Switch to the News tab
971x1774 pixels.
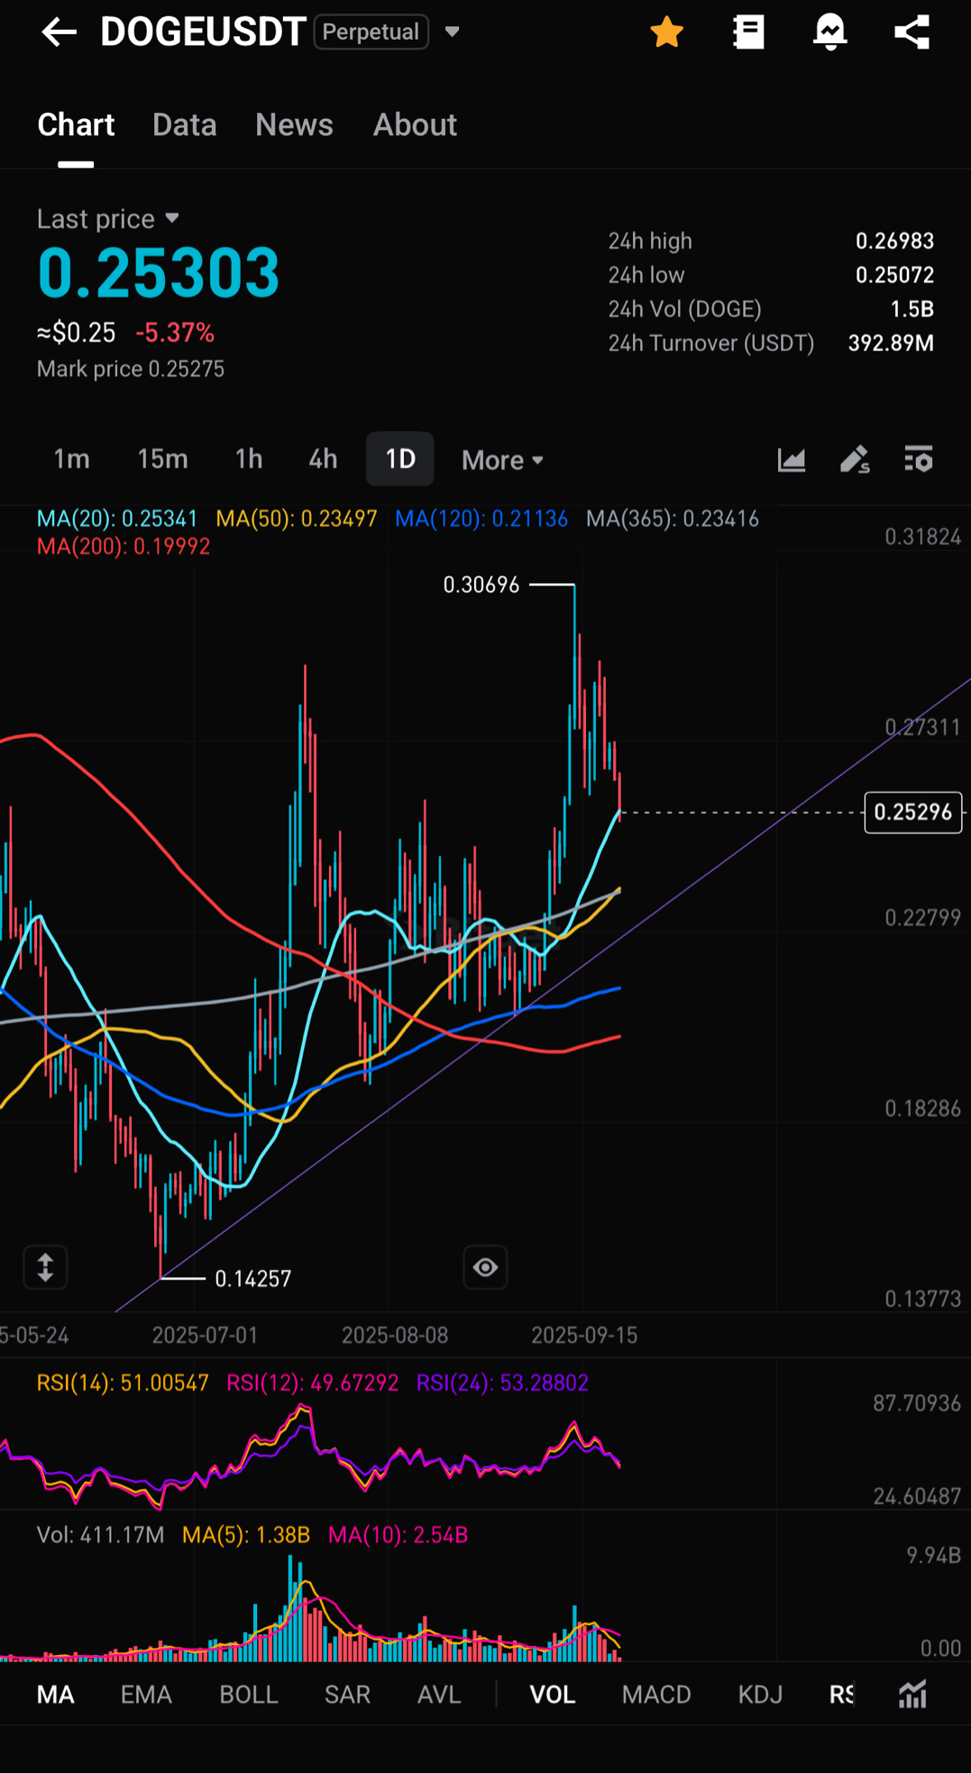point(294,124)
